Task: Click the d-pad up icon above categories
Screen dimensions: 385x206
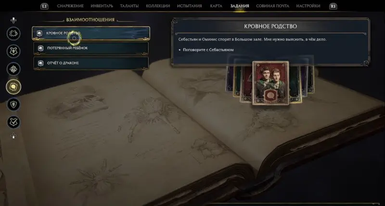Action: 13,20
